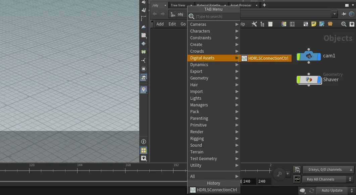Toggle the yellow four-pane viewport layout icon
This screenshot has width=356, height=195.
pyautogui.click(x=144, y=150)
